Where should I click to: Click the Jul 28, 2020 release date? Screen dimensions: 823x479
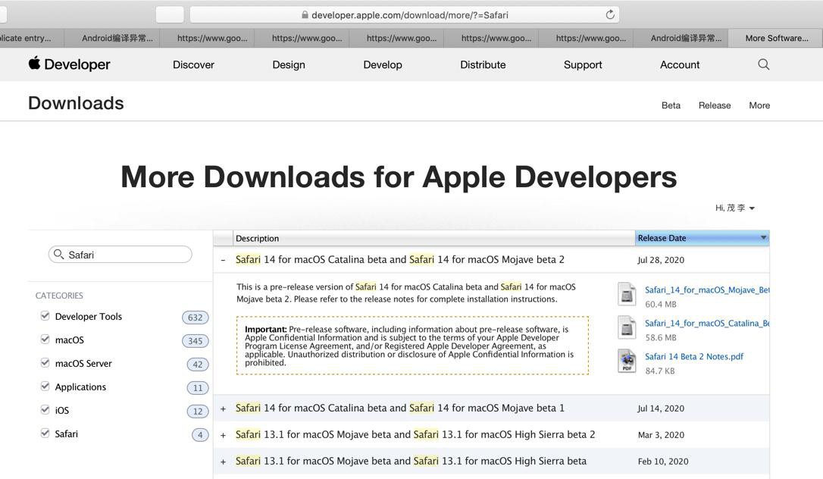pos(661,260)
